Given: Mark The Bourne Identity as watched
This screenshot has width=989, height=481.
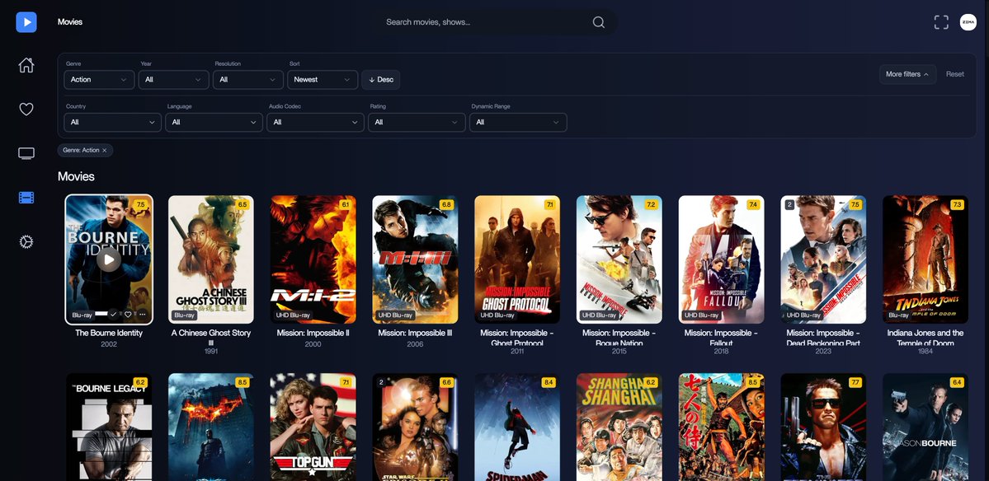Looking at the screenshot, I should click(114, 314).
